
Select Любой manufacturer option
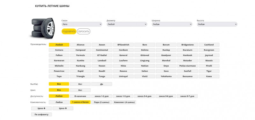coord(59,45)
